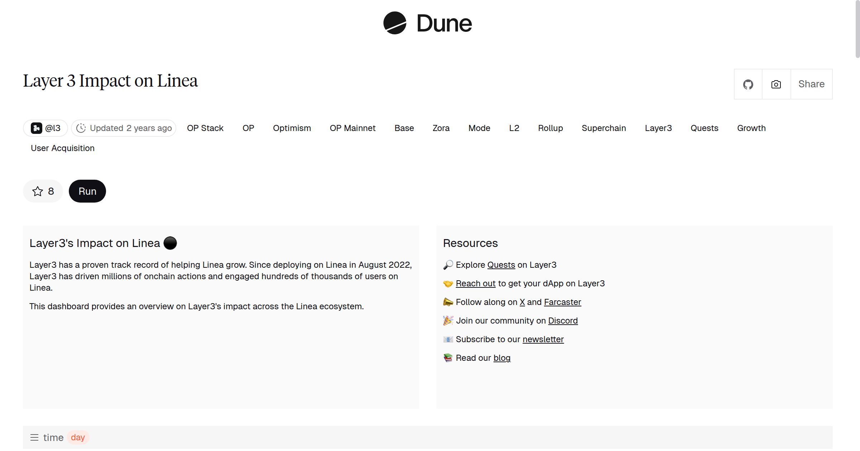
Task: Click the Dune logo icon
Action: 395,23
